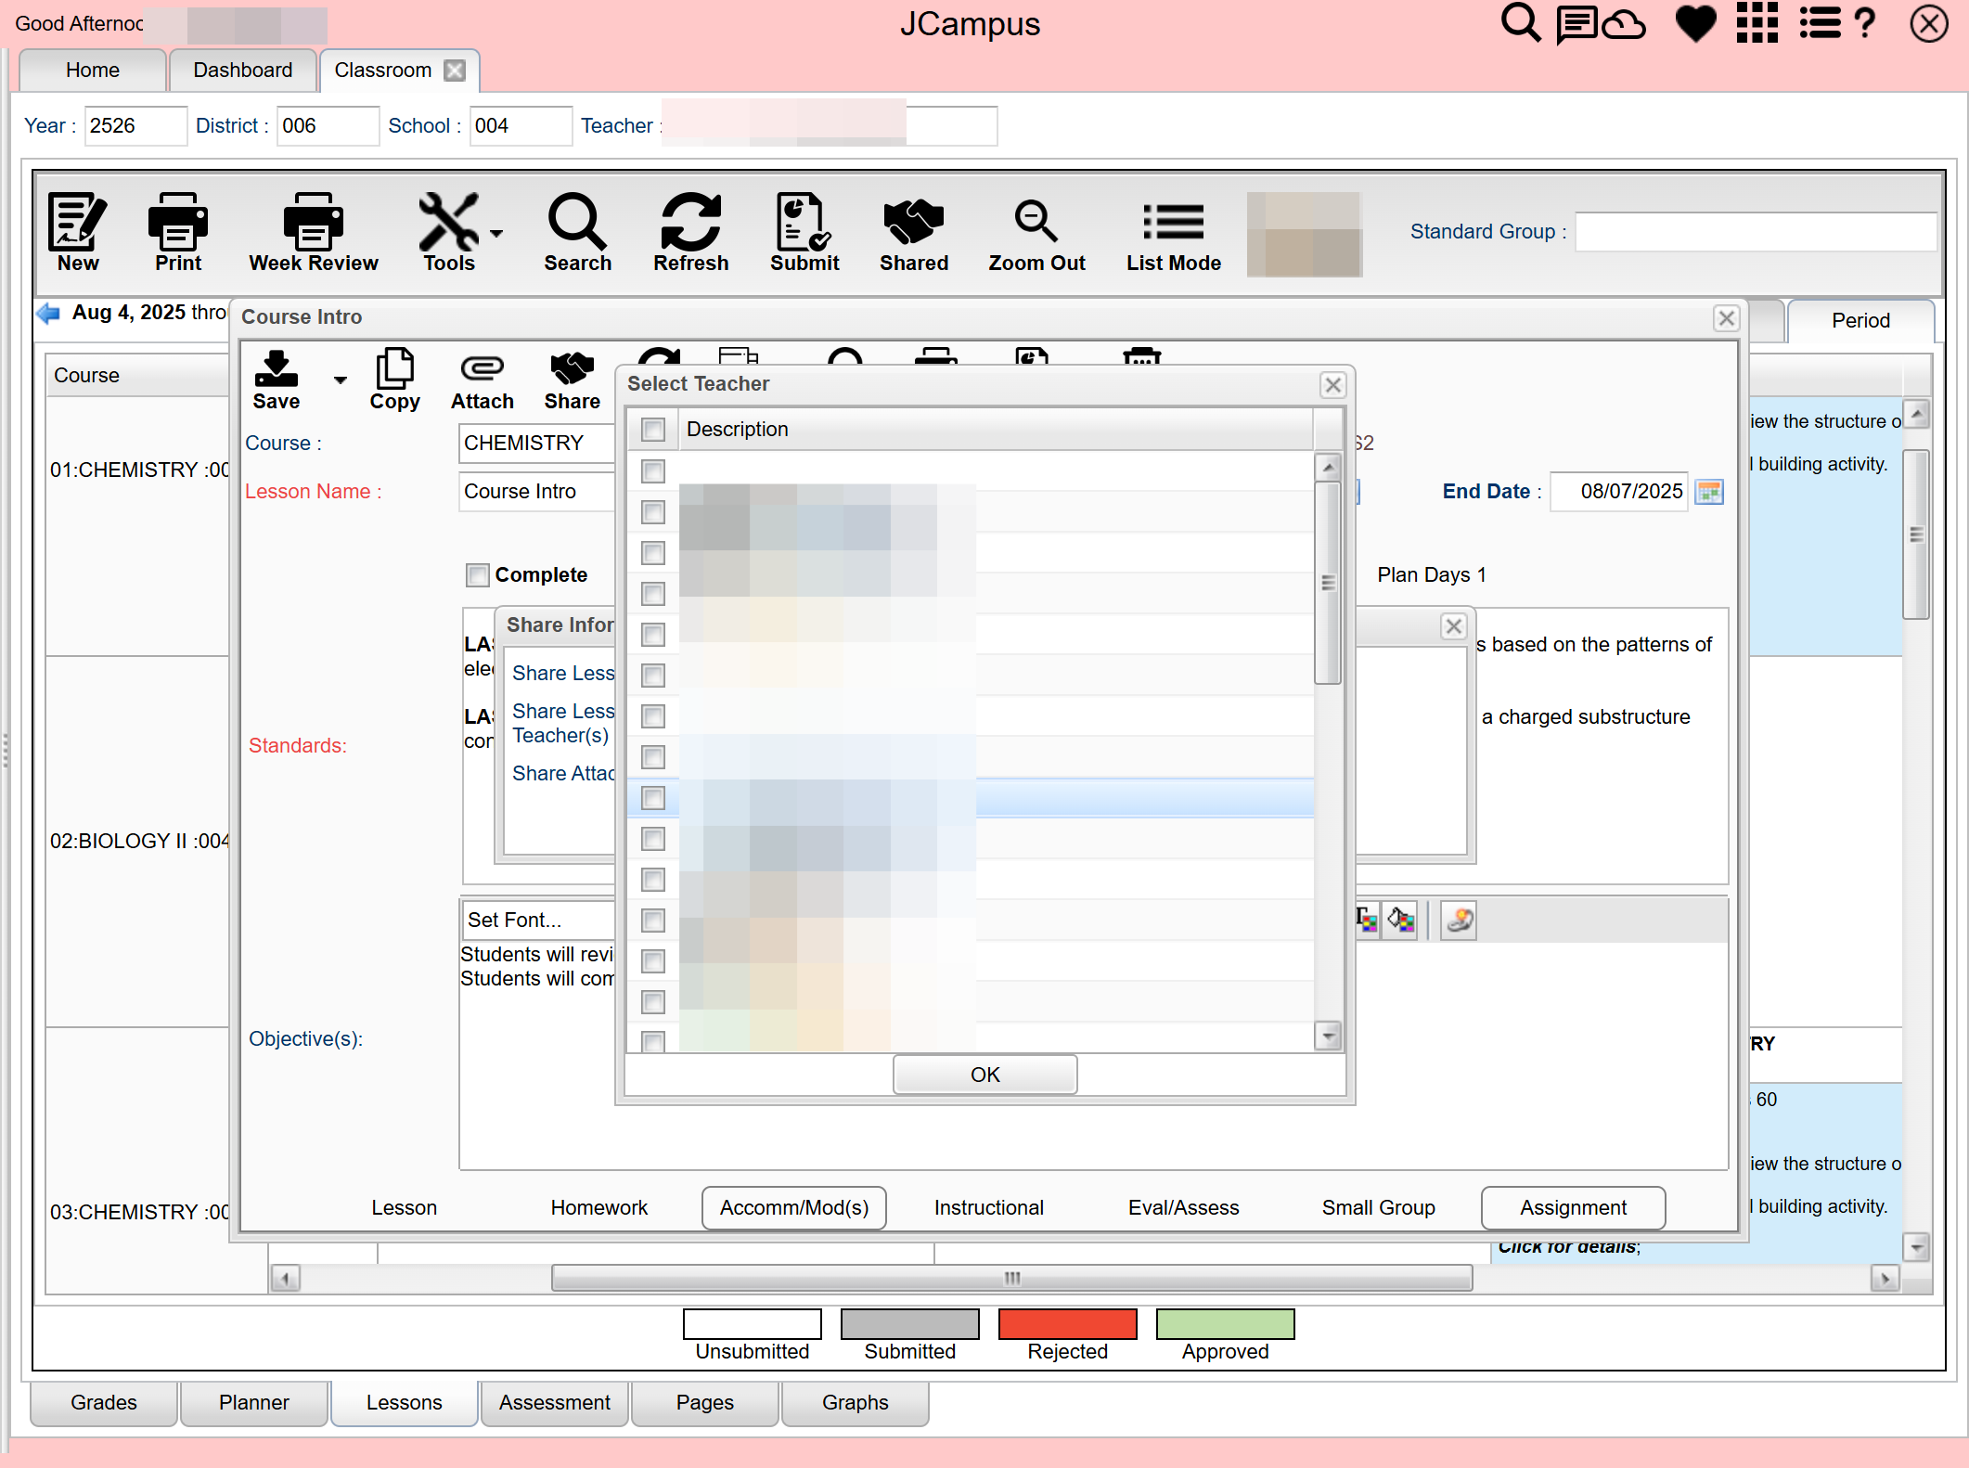The height and width of the screenshot is (1468, 1969).
Task: Click the red Rejected color swatch
Action: tap(1068, 1324)
